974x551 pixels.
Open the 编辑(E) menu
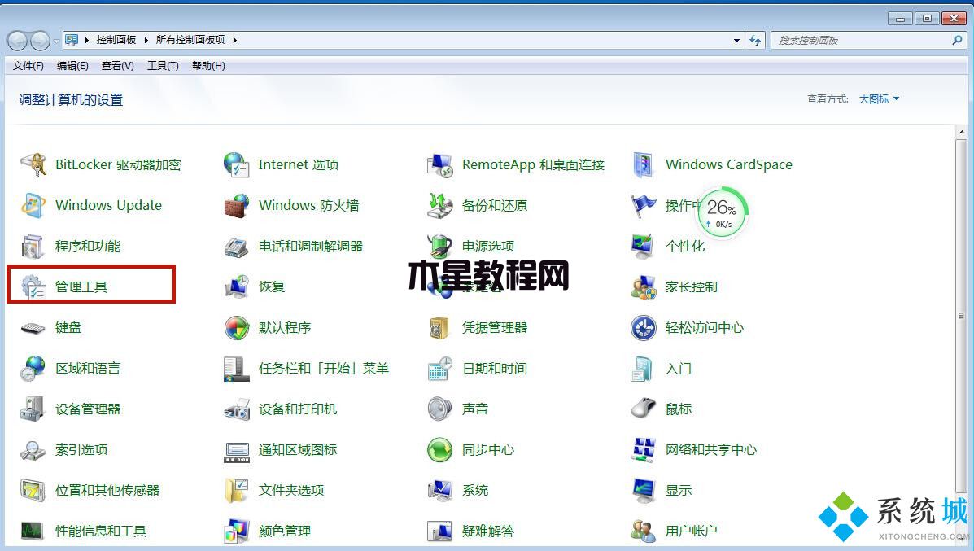(72, 66)
